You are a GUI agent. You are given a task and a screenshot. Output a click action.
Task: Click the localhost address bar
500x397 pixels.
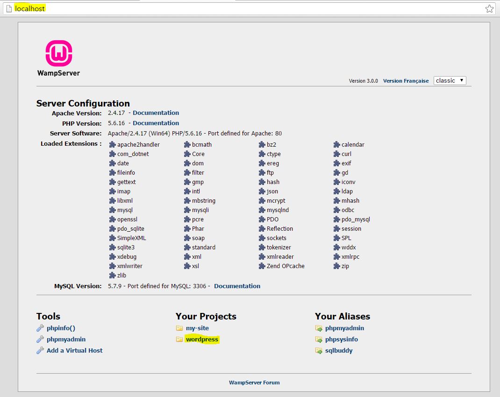(x=234, y=8)
